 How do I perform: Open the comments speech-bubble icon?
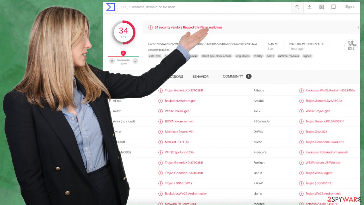click(x=334, y=7)
